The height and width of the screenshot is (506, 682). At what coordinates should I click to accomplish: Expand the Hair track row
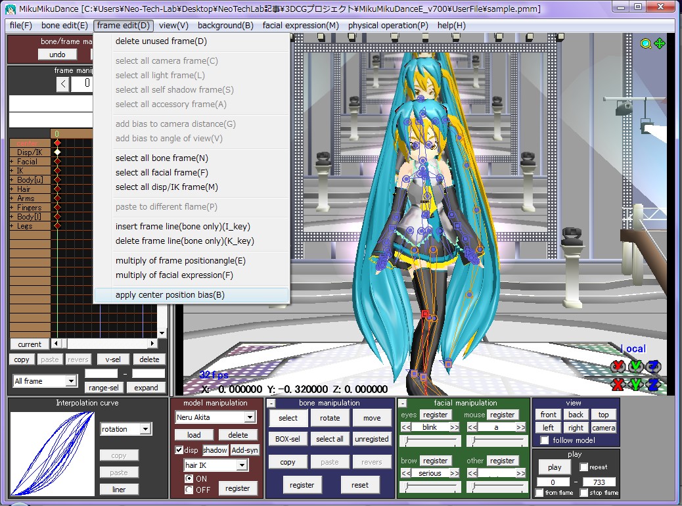12,189
